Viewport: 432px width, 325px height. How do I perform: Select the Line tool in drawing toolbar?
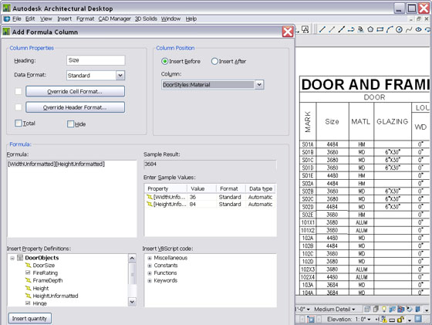click(322, 29)
